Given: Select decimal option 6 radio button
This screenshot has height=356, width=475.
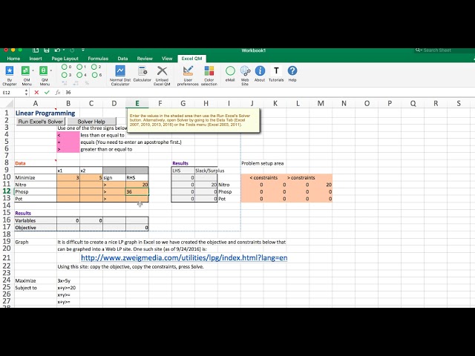Looking at the screenshot, I should tap(95, 75).
